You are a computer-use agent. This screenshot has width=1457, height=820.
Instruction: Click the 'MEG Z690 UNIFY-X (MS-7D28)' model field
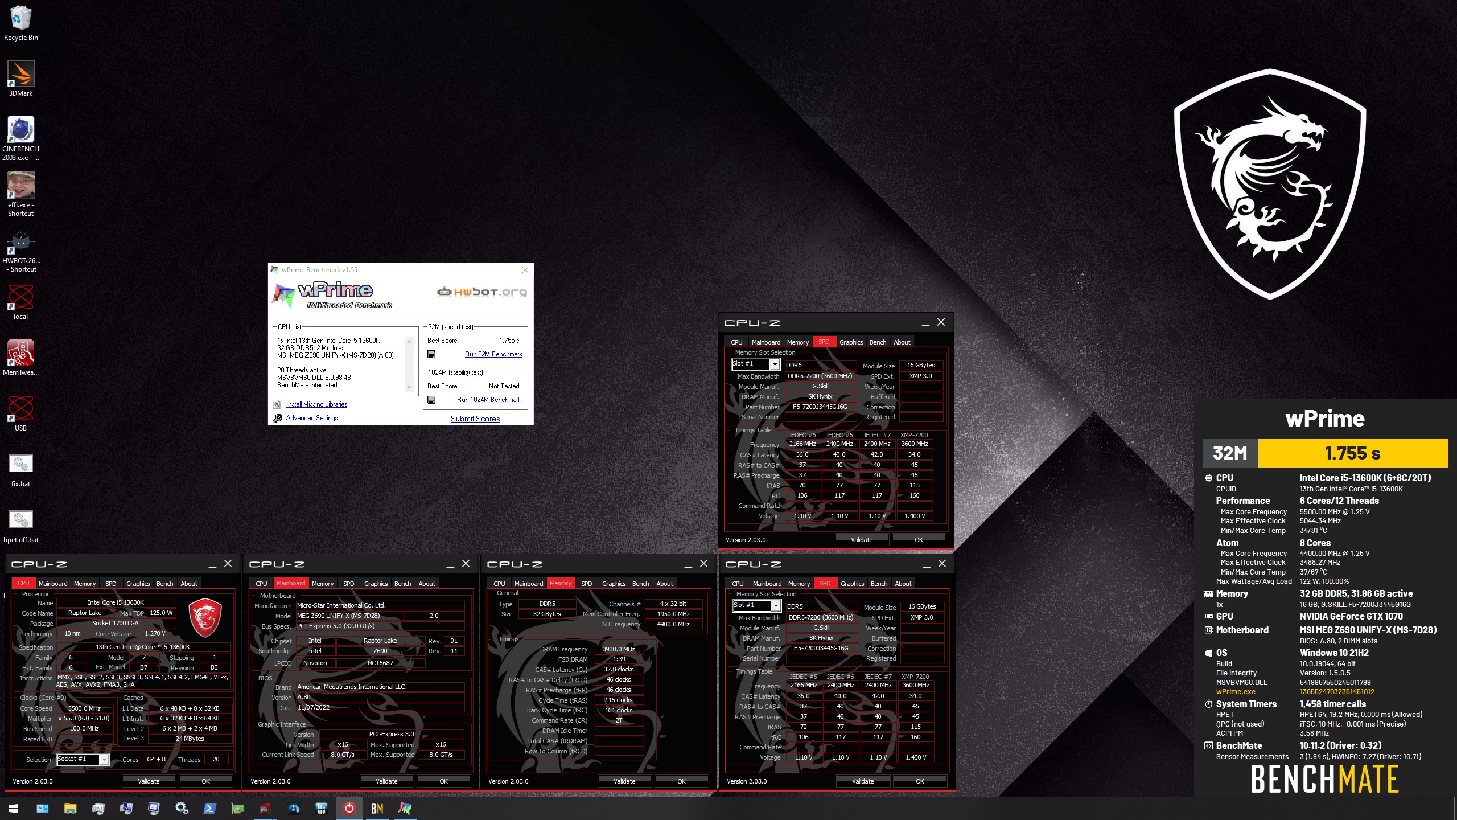pyautogui.click(x=349, y=616)
